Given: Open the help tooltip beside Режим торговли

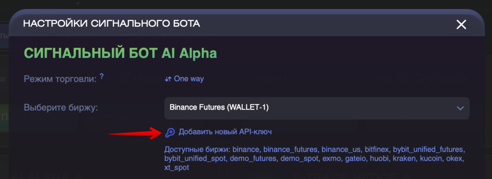Looking at the screenshot, I should (x=102, y=76).
